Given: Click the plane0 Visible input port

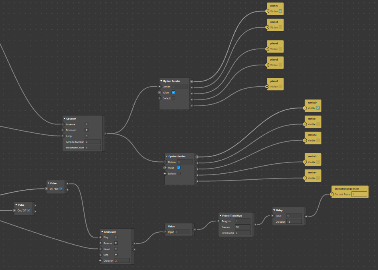Looking at the screenshot, I should click(x=267, y=11).
